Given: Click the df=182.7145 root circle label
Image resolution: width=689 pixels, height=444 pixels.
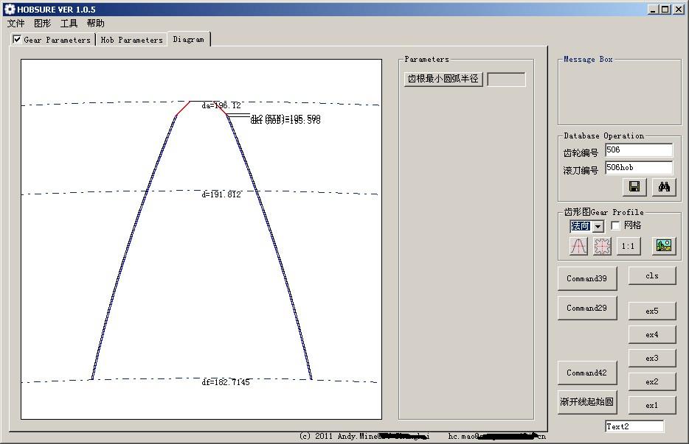Looking at the screenshot, I should tap(226, 382).
